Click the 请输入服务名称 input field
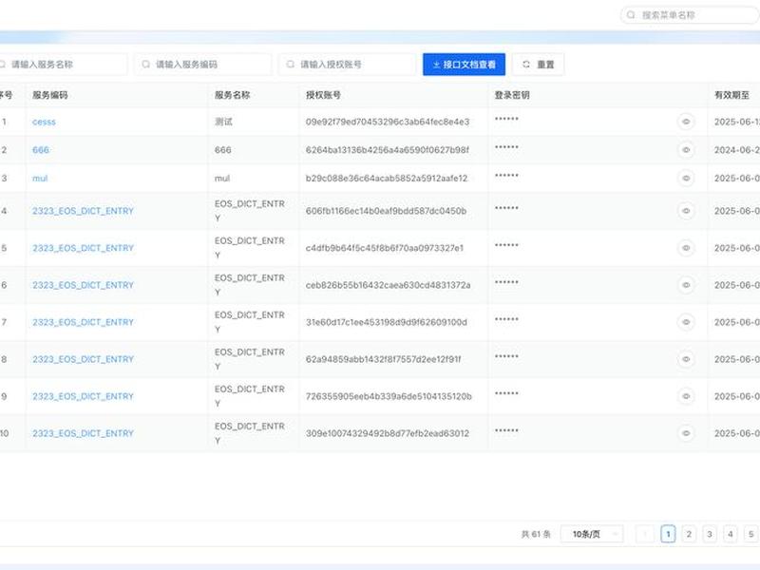The height and width of the screenshot is (570, 760). coord(62,65)
